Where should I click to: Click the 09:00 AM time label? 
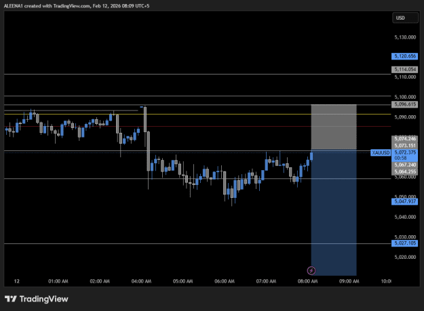click(x=349, y=281)
